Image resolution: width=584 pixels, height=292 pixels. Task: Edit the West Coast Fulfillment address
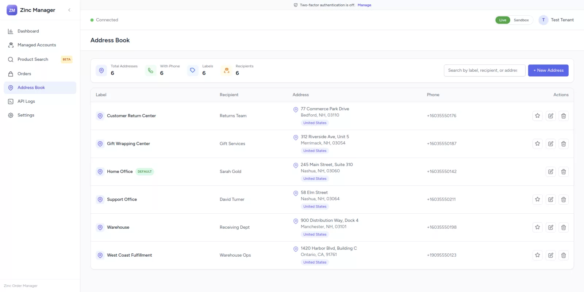coord(550,255)
